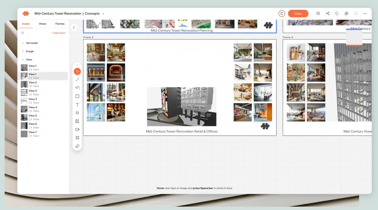Viewport: 378px width, 210px height.
Task: Click the View 7 gray thumbnail
Action: [24, 134]
